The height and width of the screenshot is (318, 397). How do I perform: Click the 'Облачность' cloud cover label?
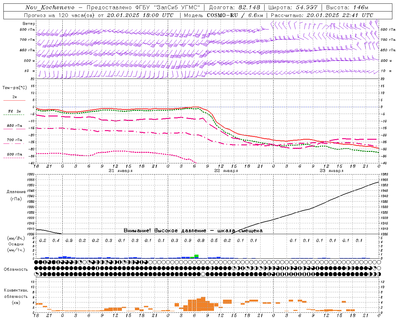[16, 270]
